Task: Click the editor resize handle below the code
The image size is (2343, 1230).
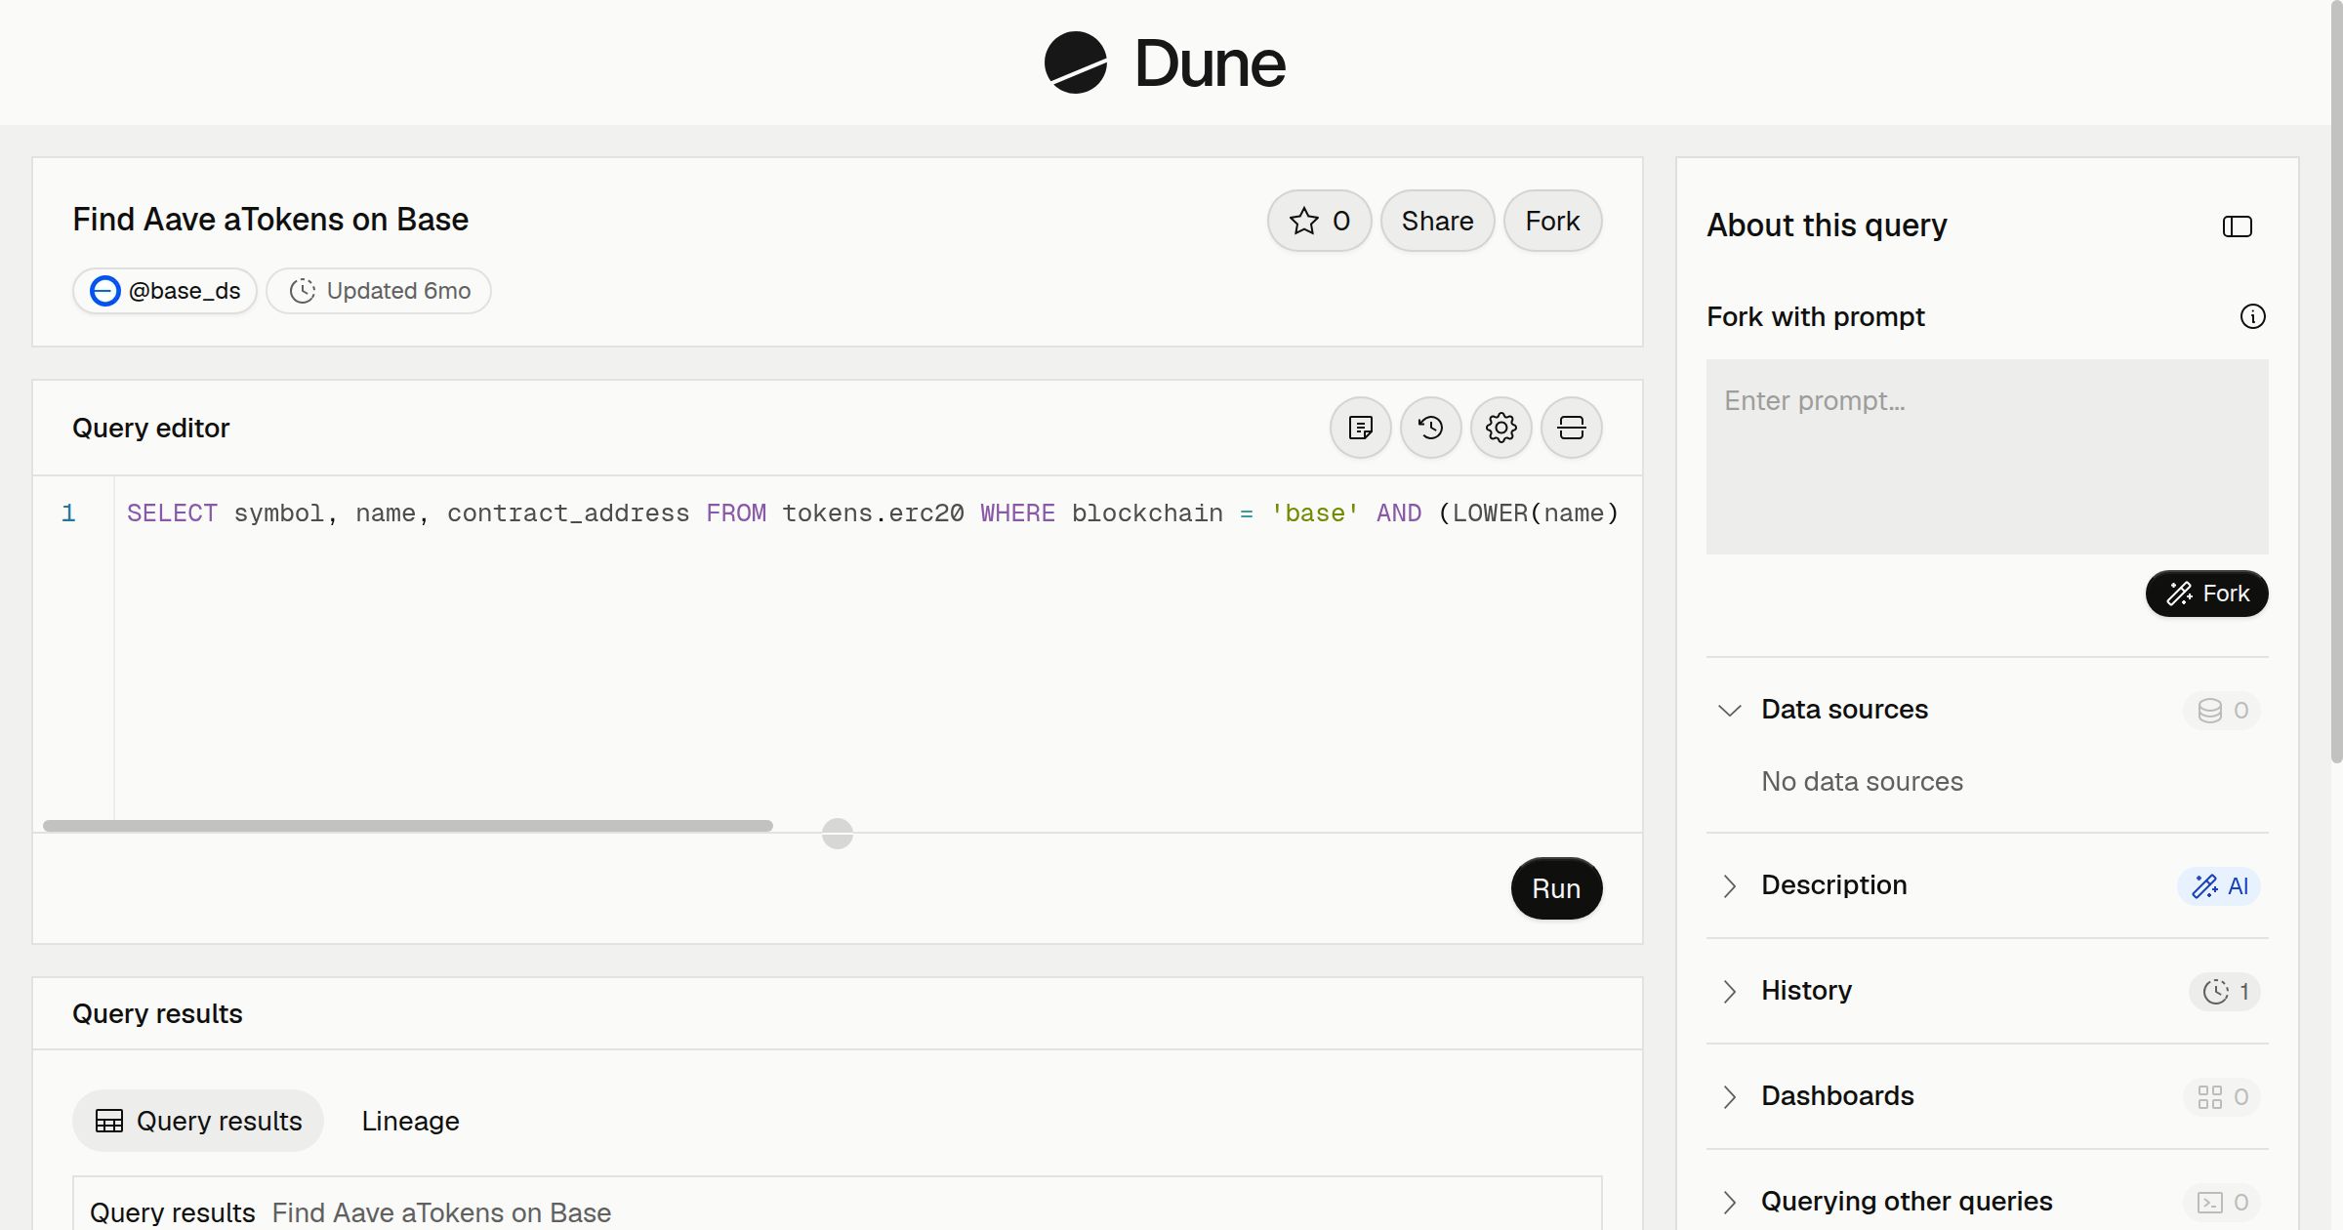Action: click(838, 834)
